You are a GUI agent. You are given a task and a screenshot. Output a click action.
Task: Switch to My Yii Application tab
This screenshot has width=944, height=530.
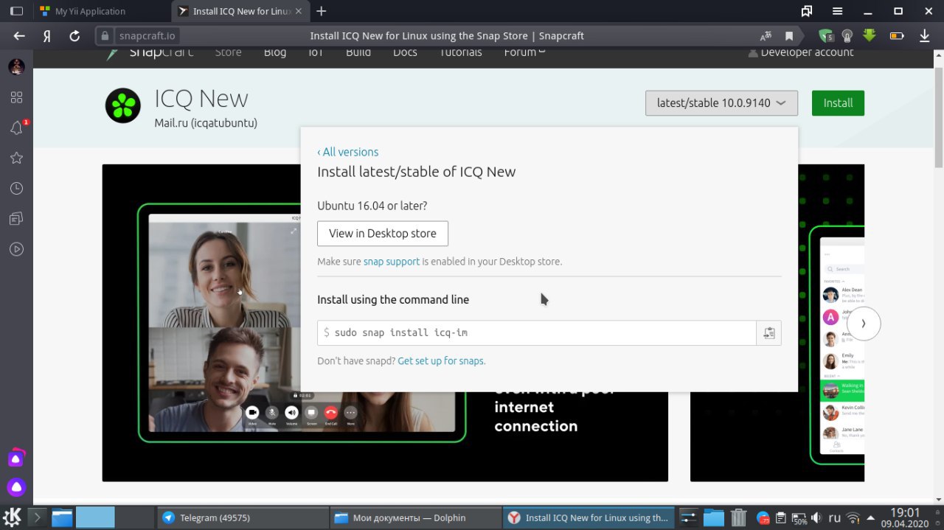point(102,11)
